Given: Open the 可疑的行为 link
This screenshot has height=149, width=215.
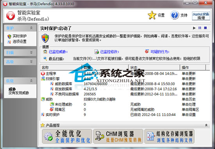Looking at the screenshot, I should [160, 52].
